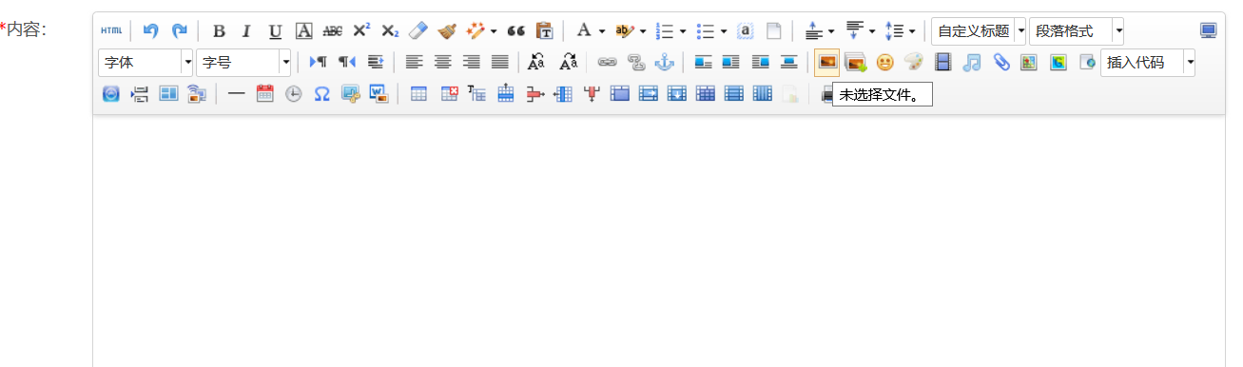
Task: Select the format painter brush icon
Action: click(447, 30)
